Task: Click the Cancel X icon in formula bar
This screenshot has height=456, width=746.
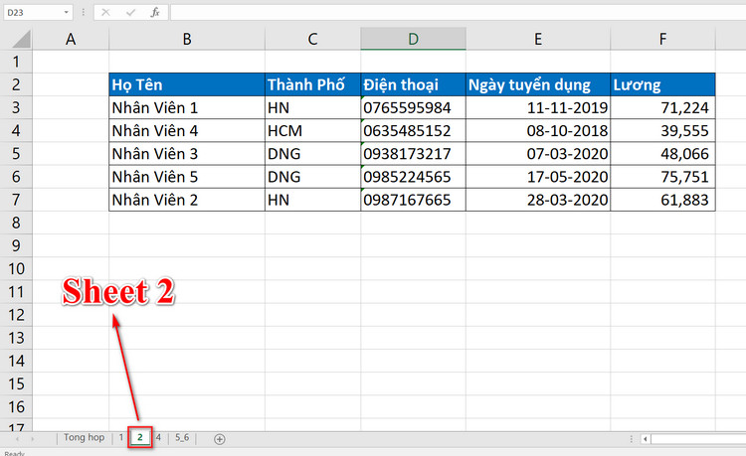Action: coord(105,12)
